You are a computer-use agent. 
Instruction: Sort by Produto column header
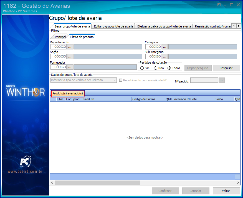click(x=107, y=99)
